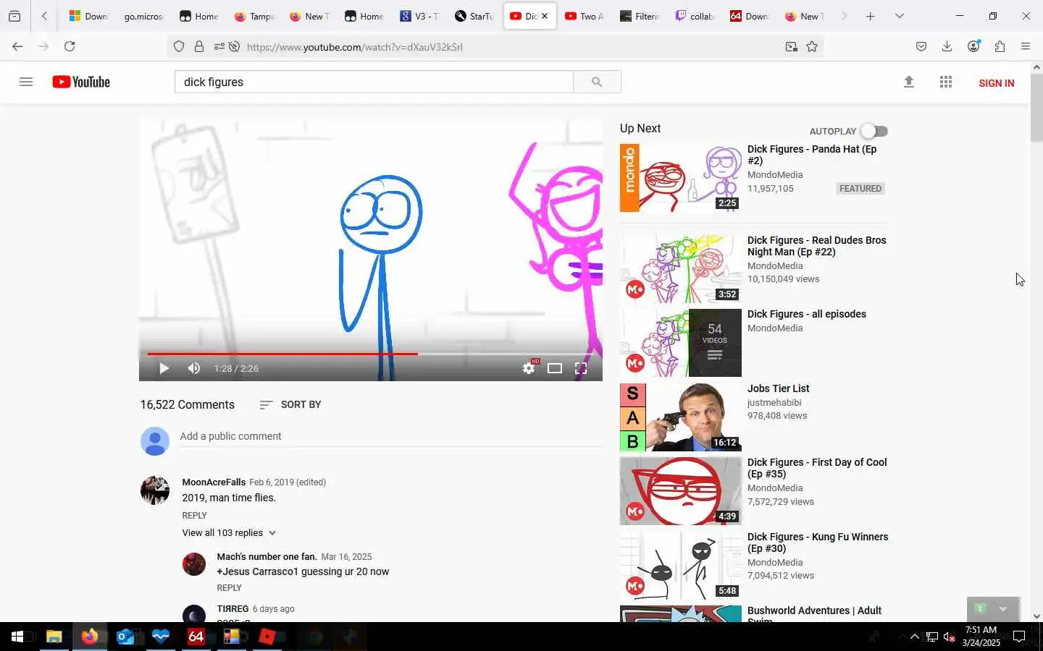Close the current Dick Figures tab
Image resolution: width=1043 pixels, height=651 pixels.
click(545, 16)
